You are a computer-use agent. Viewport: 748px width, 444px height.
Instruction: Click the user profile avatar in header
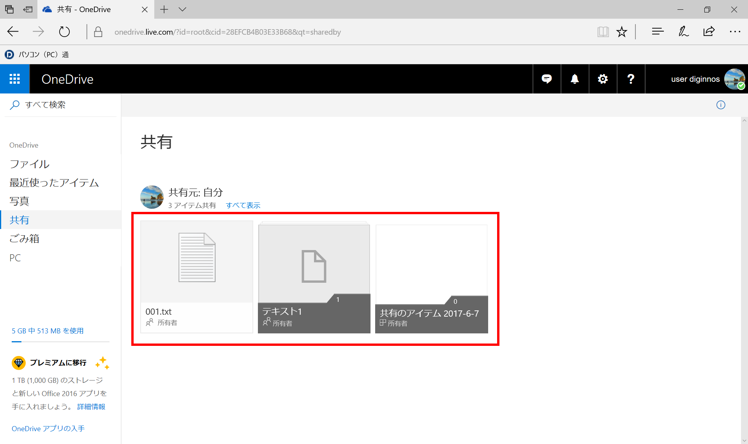[x=735, y=79]
